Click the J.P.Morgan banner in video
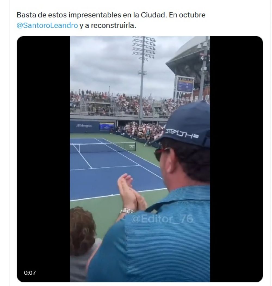Image resolution: width=272 pixels, height=286 pixels. [x=84, y=126]
